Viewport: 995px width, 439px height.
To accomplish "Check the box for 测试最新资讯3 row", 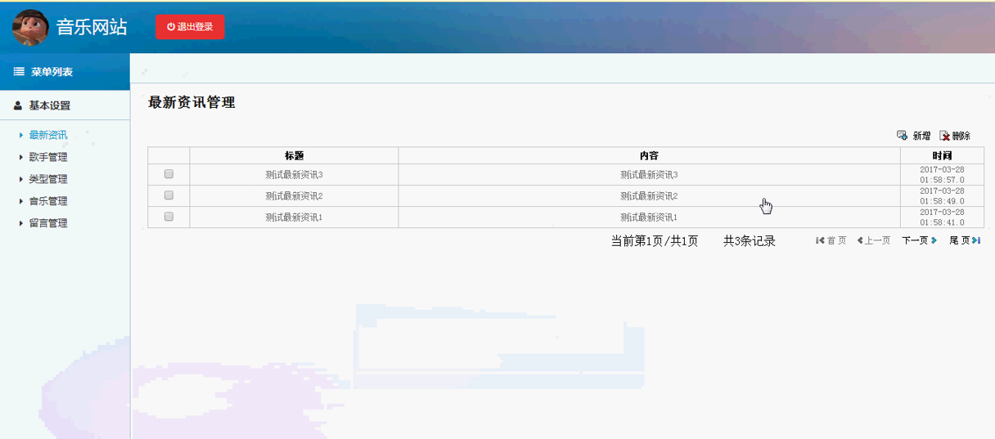I will point(169,174).
